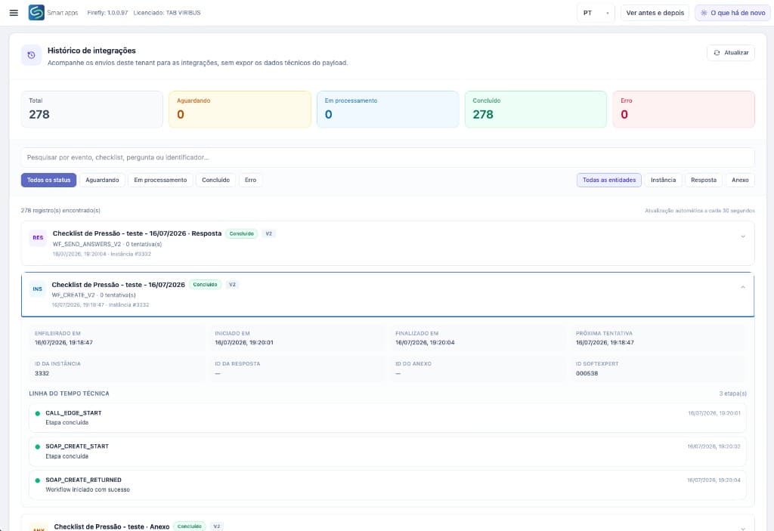774x531 pixels.
Task: Filter by Em processamento status
Action: 160,180
